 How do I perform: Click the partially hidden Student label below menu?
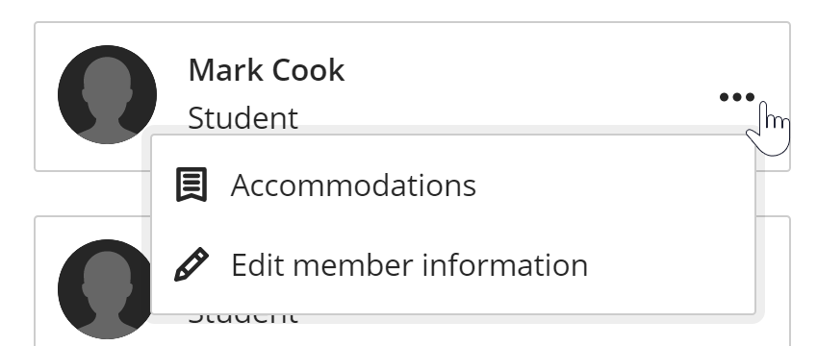[x=243, y=319]
